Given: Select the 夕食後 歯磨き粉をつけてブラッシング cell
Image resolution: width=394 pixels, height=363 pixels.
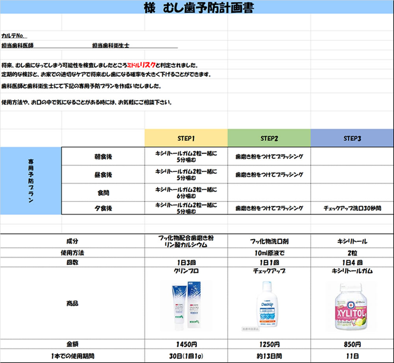Looking at the screenshot, I should click(x=269, y=208).
